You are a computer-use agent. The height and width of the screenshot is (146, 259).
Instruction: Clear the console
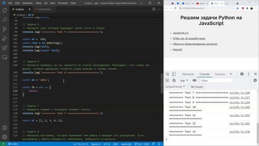click(x=174, y=80)
